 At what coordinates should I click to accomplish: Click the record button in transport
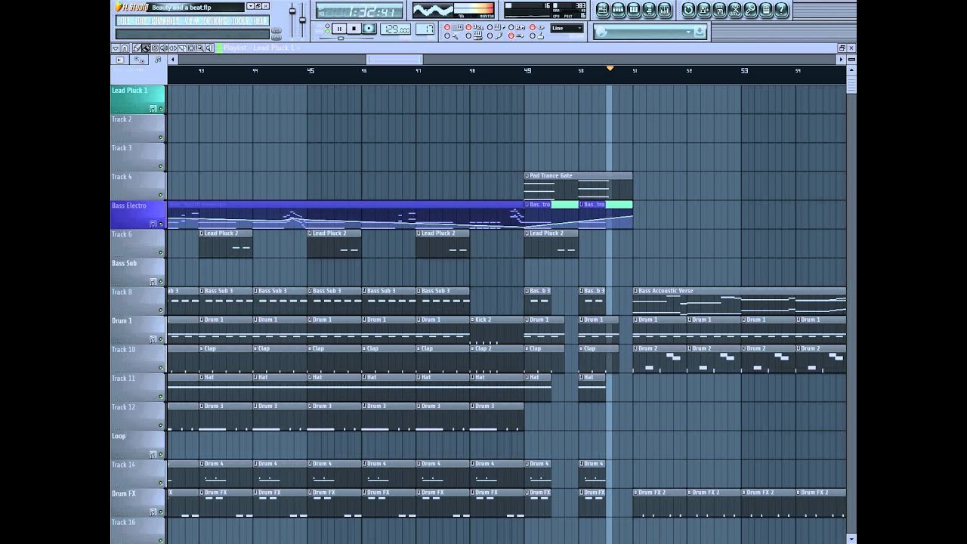pos(369,29)
